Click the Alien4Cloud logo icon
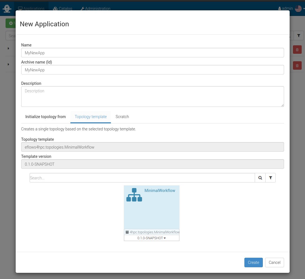 (x=7, y=9)
